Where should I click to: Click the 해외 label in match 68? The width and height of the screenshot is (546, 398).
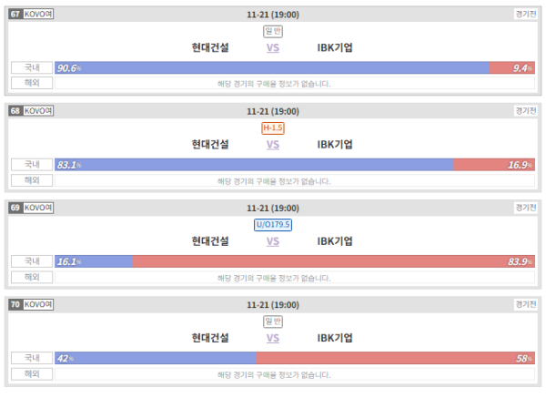click(x=32, y=180)
